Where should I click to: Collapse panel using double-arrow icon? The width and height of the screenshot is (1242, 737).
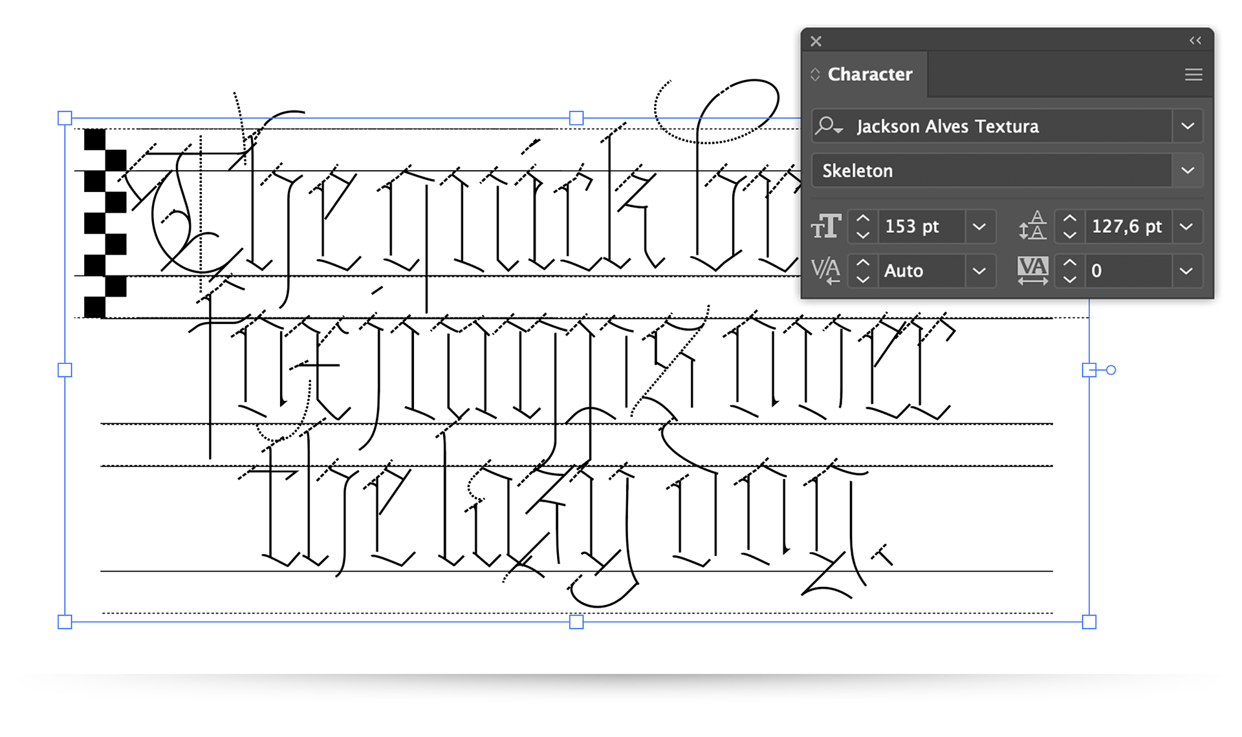pos(1195,41)
